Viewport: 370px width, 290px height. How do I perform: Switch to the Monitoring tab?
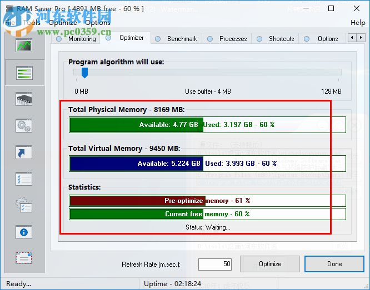click(77, 39)
